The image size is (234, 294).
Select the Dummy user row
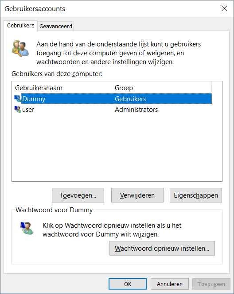(x=113, y=99)
